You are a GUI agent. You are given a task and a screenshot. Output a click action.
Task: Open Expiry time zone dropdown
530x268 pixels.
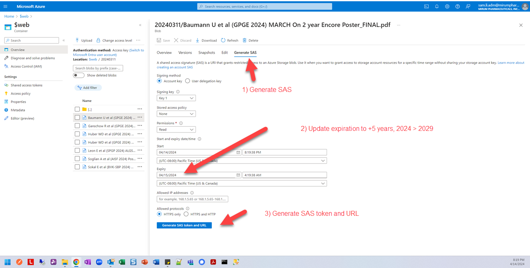point(242,183)
